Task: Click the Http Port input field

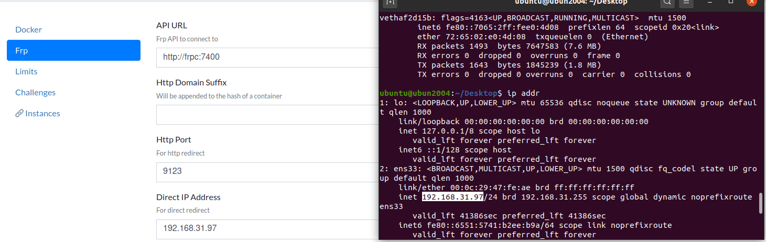Action: tap(266, 172)
